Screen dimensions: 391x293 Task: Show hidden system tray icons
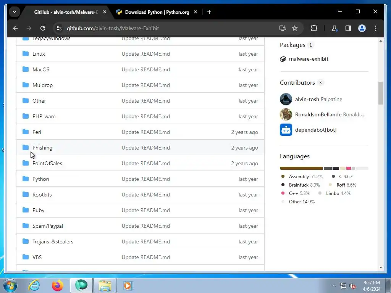point(334,286)
